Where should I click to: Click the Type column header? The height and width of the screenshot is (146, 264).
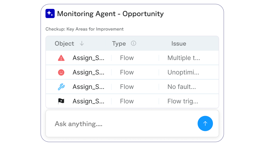119,44
